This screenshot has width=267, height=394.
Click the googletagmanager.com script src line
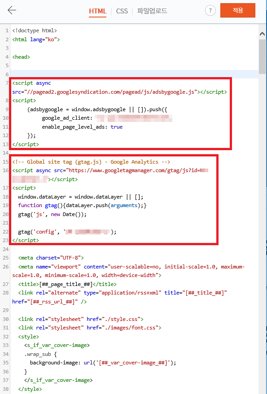click(110, 170)
